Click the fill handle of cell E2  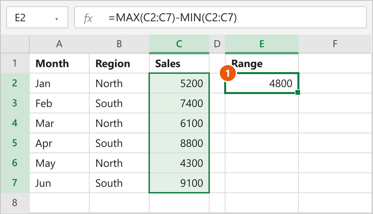(x=298, y=92)
